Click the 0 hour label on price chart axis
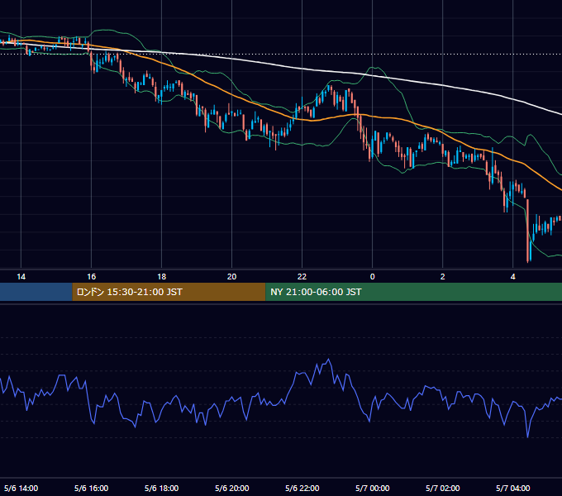This screenshot has height=496, width=562. coord(373,277)
